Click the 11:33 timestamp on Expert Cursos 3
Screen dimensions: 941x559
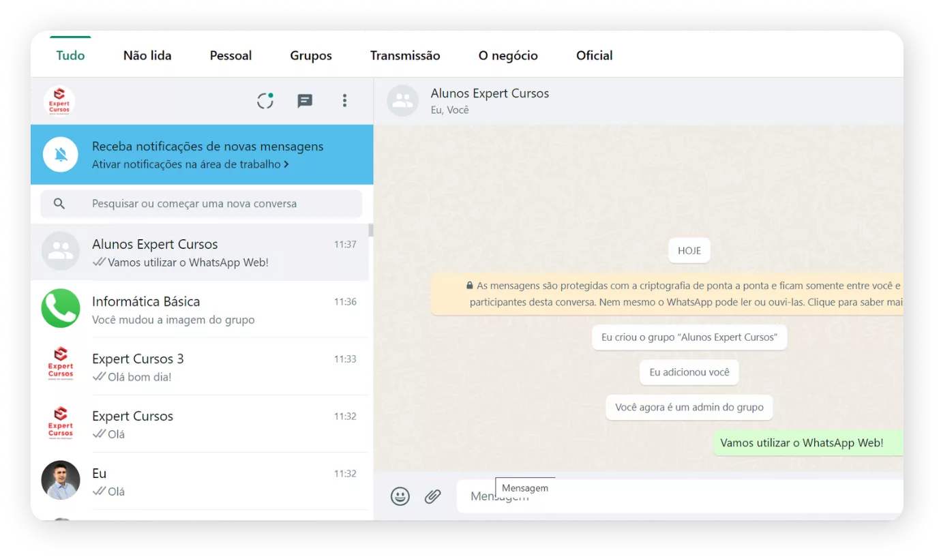tap(345, 359)
